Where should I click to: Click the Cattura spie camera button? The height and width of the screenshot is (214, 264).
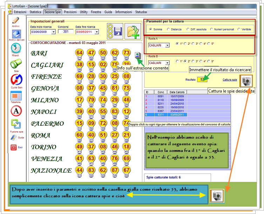tap(246, 81)
